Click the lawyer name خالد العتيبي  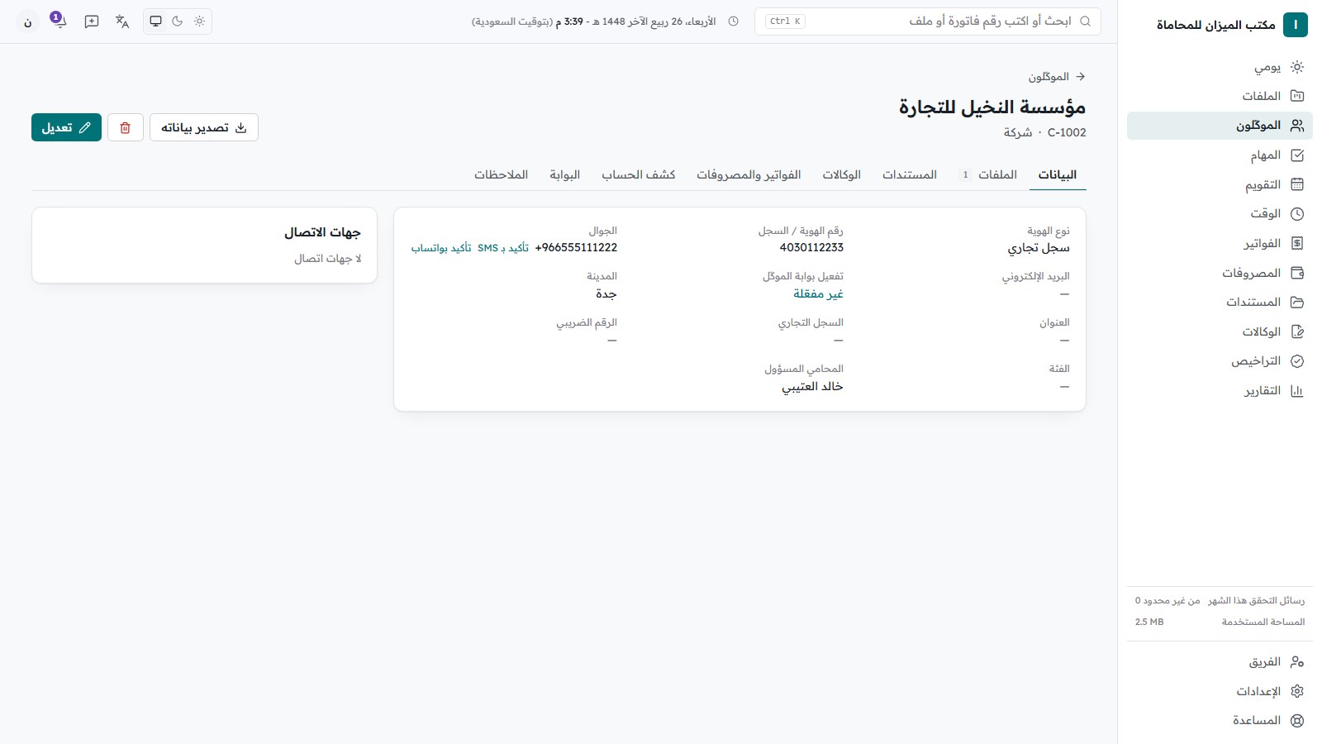pos(813,386)
